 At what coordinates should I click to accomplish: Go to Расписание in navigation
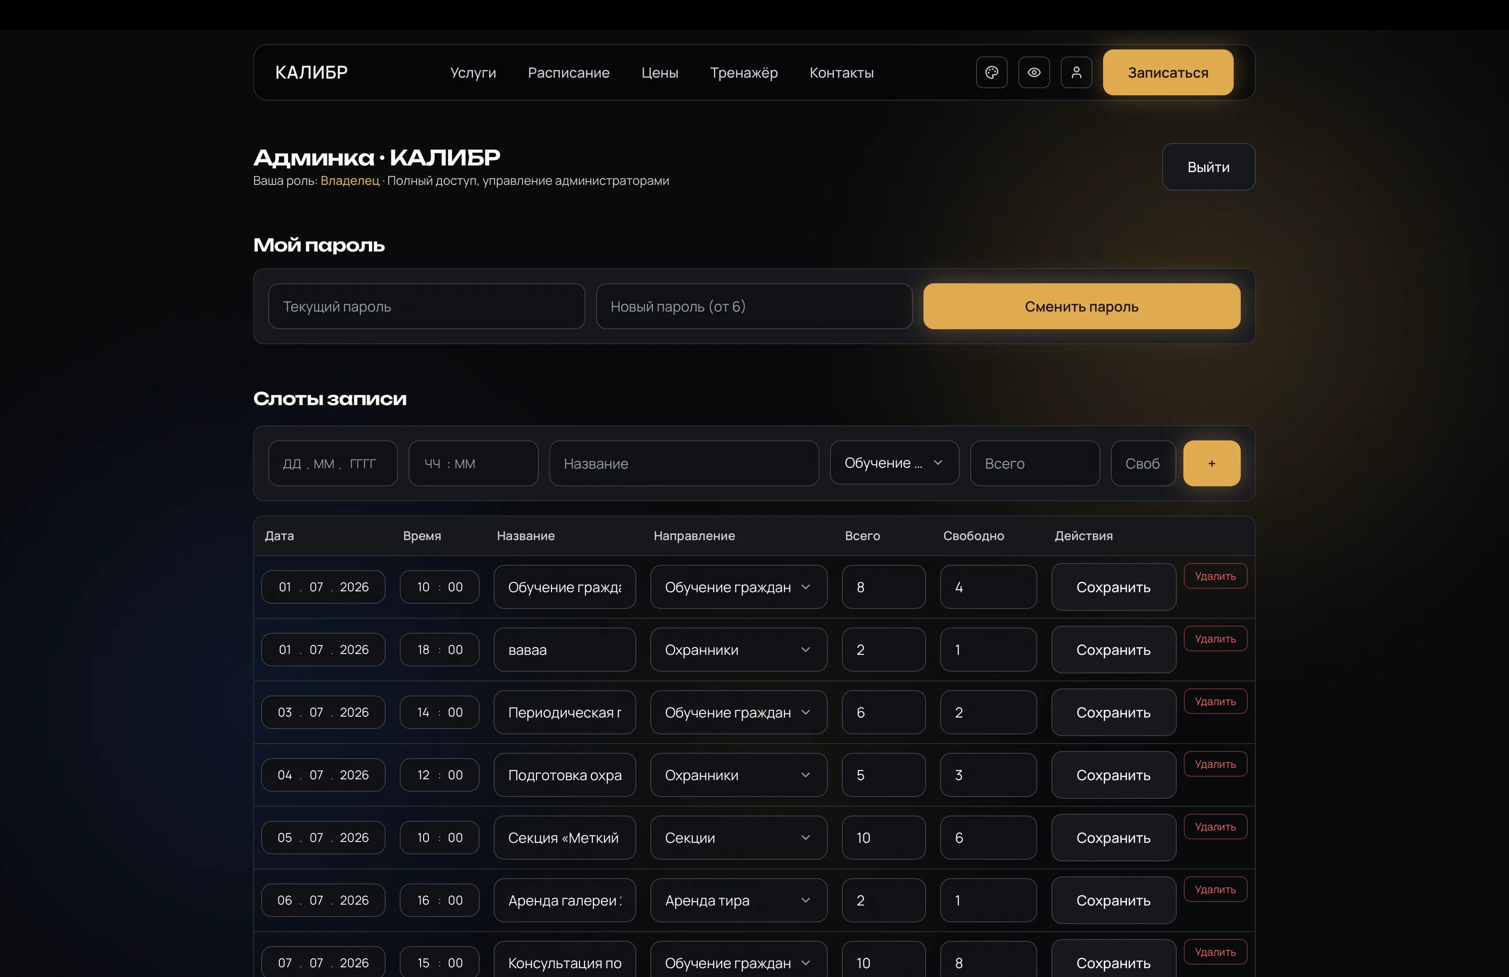coord(569,73)
